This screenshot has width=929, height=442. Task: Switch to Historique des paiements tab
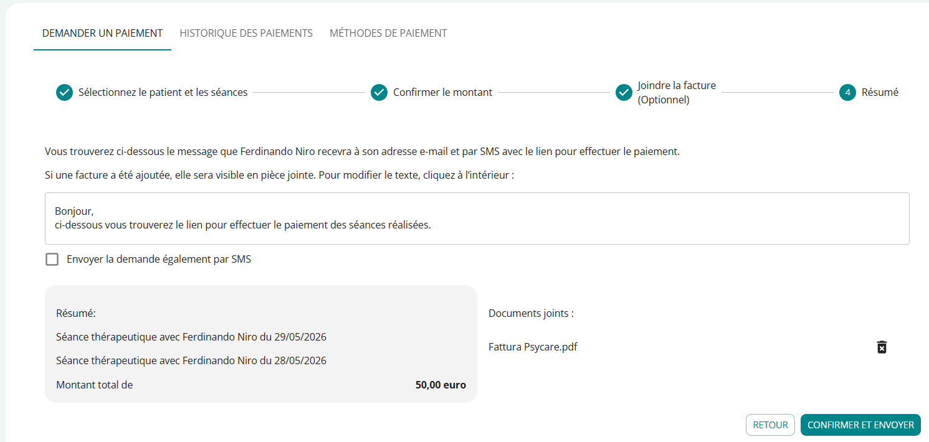click(246, 33)
